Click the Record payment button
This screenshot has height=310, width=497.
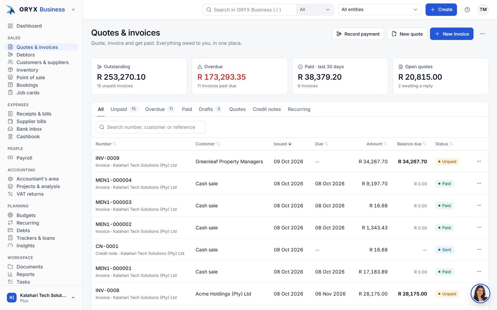(358, 34)
